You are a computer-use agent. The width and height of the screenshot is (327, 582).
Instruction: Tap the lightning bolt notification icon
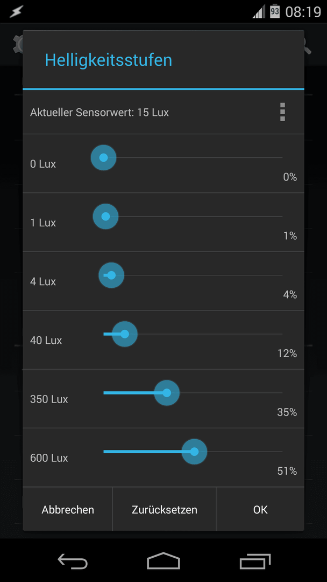coord(16,11)
